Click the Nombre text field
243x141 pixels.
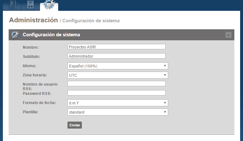(x=116, y=47)
